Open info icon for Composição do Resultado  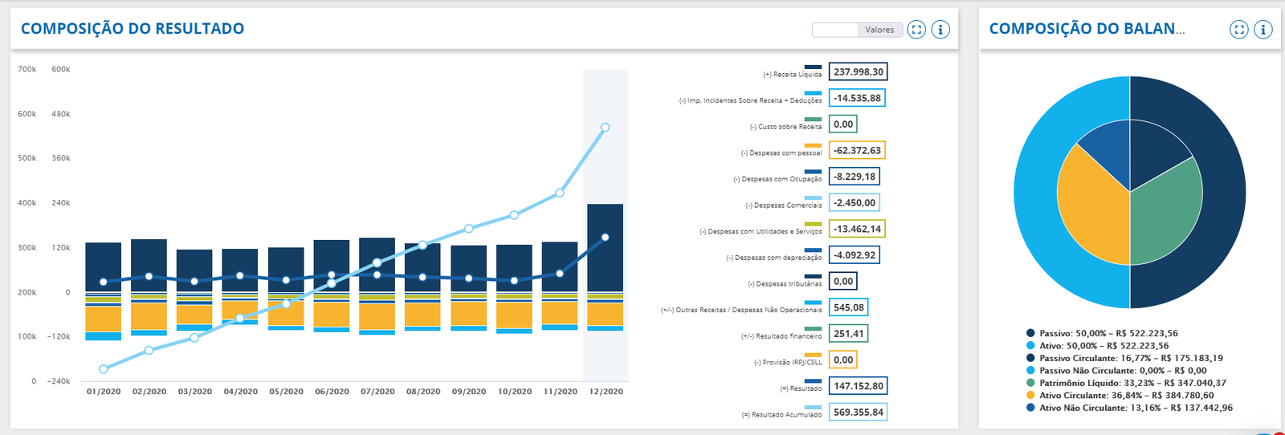(940, 30)
